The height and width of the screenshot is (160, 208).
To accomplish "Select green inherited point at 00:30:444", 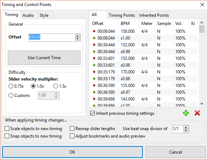I will [144, 52].
